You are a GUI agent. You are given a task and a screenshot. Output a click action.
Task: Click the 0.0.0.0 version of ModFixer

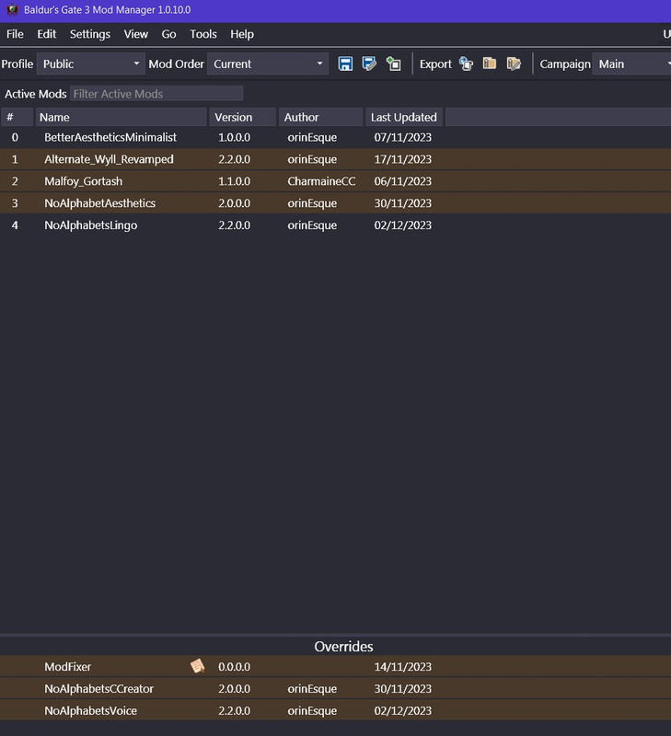click(x=234, y=666)
